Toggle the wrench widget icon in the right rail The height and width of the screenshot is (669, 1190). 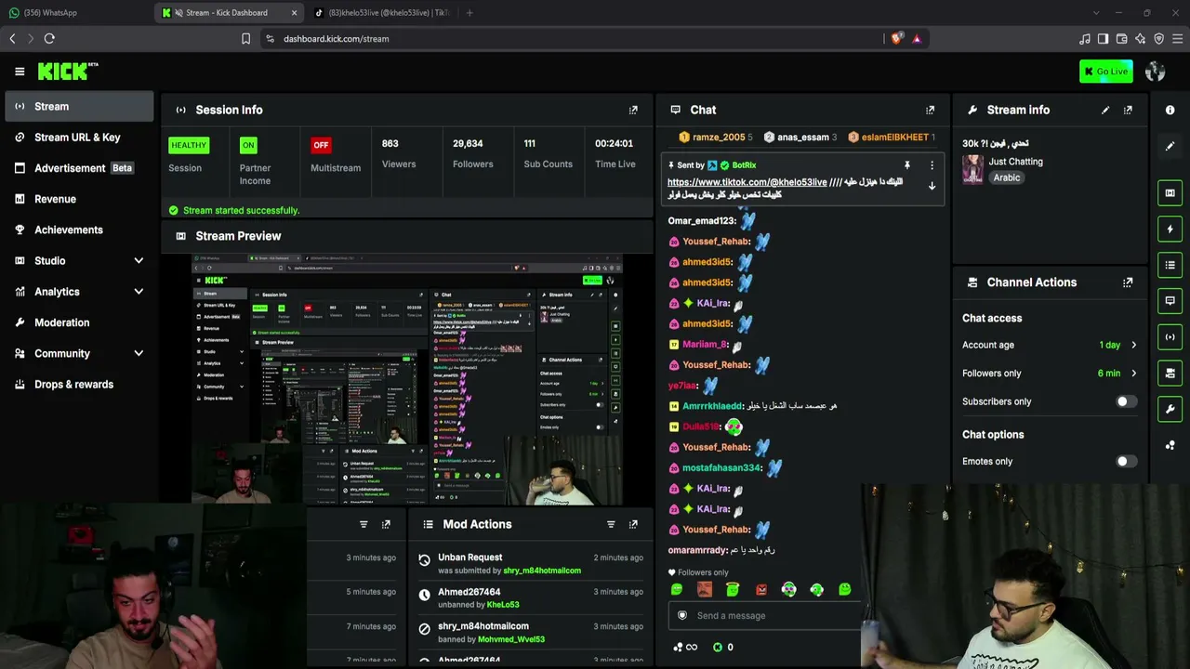point(1170,409)
